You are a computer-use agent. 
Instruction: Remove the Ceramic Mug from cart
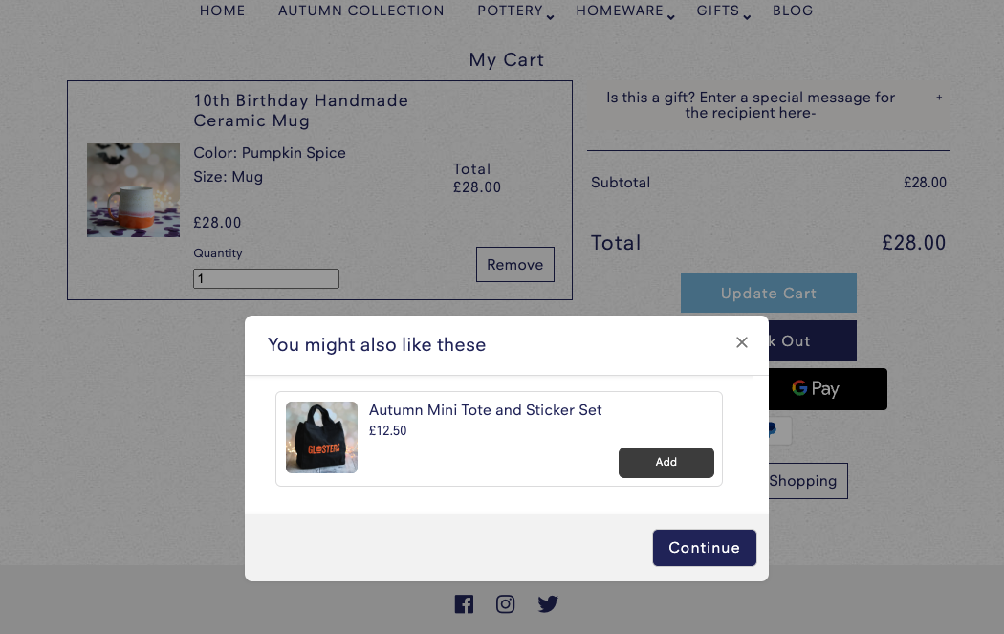tap(514, 264)
